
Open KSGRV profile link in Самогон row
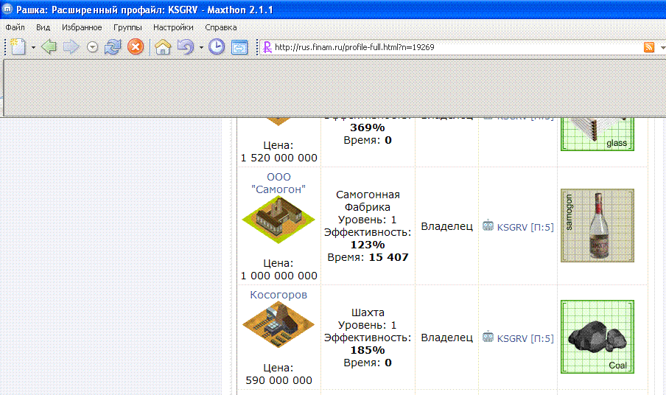click(x=525, y=227)
